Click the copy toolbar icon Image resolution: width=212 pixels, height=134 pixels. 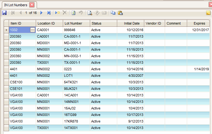click(113, 13)
